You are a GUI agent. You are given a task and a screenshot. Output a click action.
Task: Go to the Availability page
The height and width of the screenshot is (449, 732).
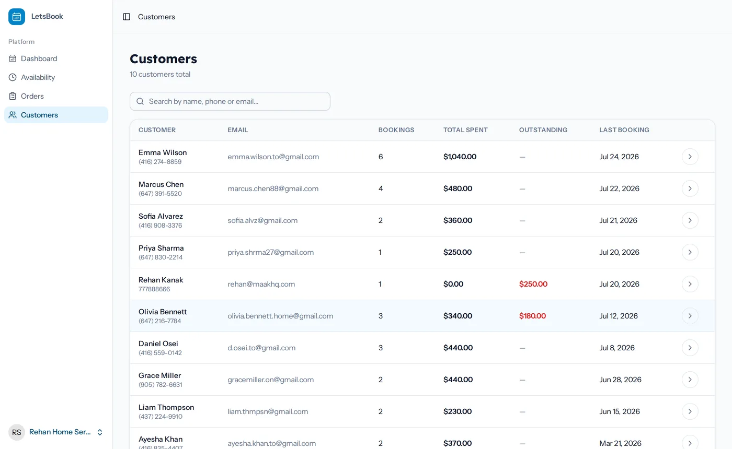click(x=56, y=77)
